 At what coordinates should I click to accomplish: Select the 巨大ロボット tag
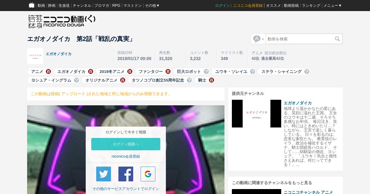click(189, 71)
